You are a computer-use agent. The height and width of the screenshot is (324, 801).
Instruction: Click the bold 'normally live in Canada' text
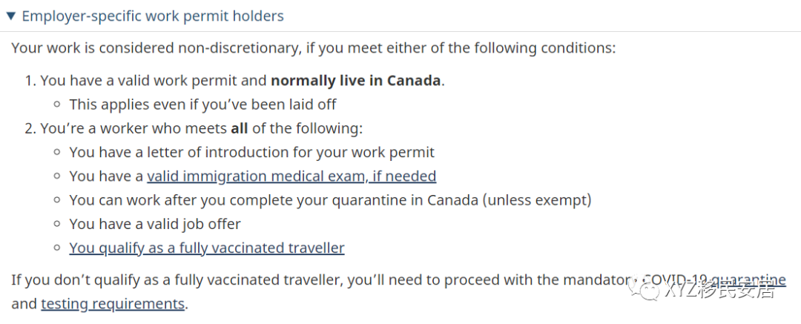(355, 81)
